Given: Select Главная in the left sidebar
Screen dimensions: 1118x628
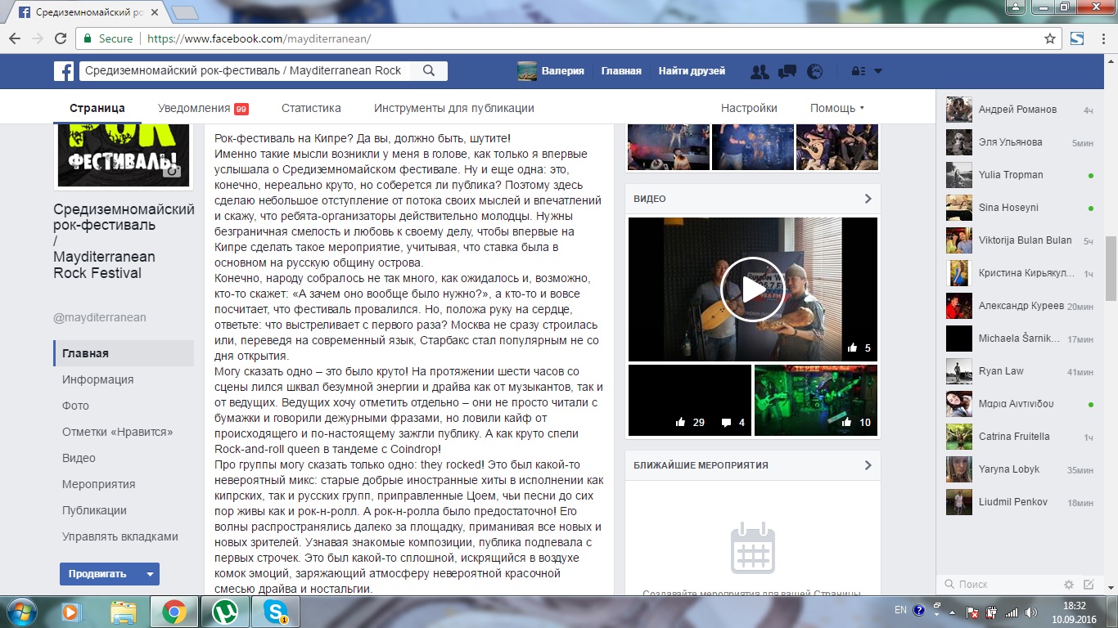Looking at the screenshot, I should click(x=124, y=353).
